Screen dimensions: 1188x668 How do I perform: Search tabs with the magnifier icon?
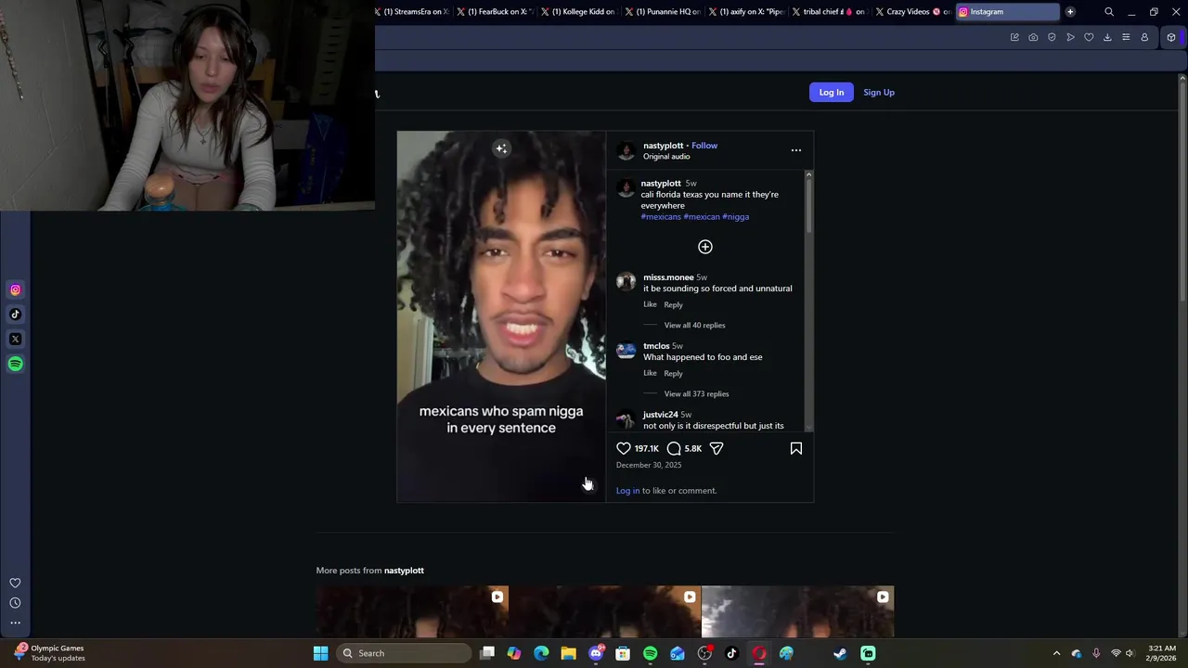click(1109, 12)
